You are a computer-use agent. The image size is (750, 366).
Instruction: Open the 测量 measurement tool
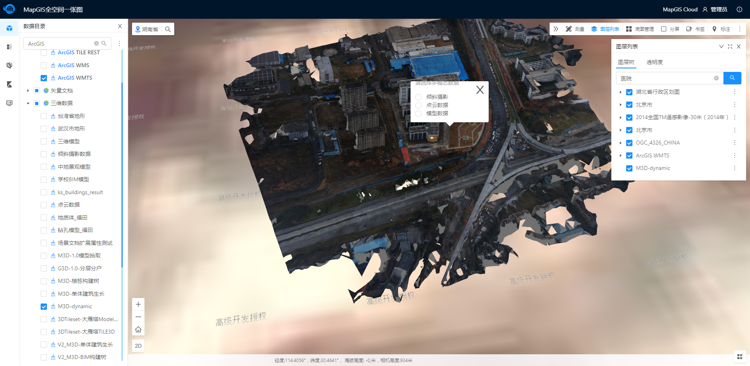[x=575, y=29]
